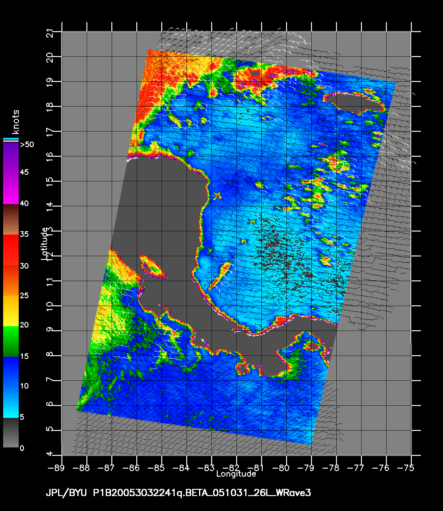
Task: Click the 'JPL/BYU' caption text
Action: click(x=66, y=493)
